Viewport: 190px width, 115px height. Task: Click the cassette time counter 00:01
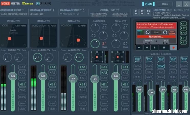pos(156,32)
